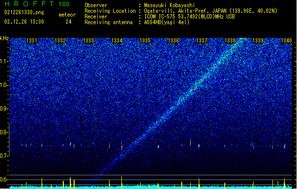Click the 1340 time marker
The image size is (297, 189).
[287, 40]
